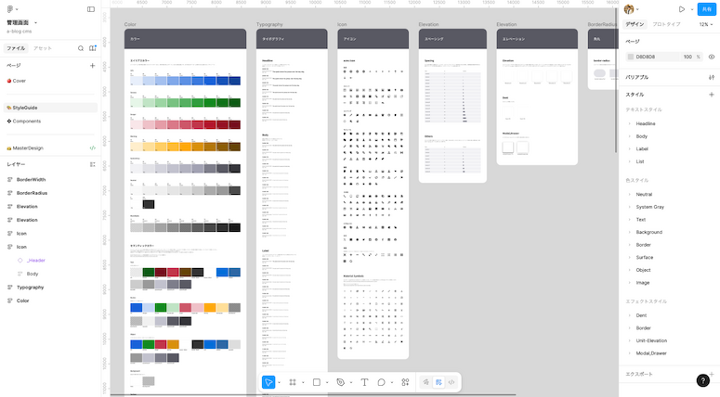This screenshot has height=397, width=720.
Task: Toggle the left sidebar panel icon
Action: tap(91, 9)
